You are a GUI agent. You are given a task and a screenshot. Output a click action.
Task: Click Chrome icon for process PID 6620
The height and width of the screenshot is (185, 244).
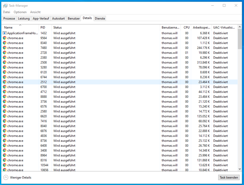(5, 116)
